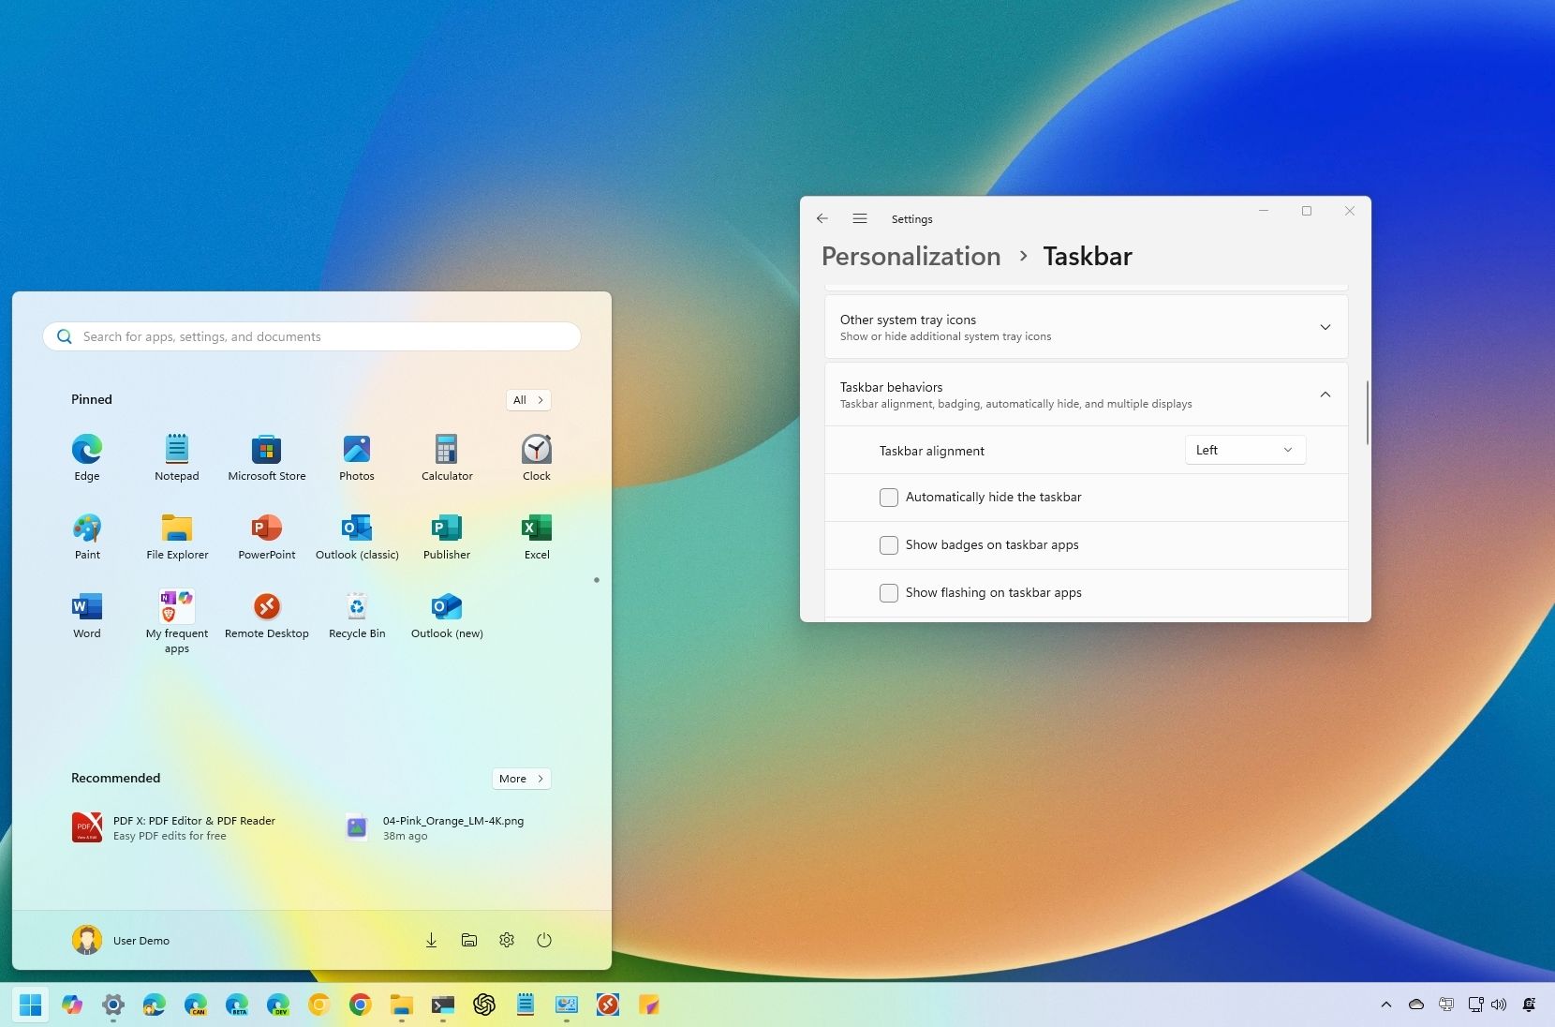Image resolution: width=1555 pixels, height=1027 pixels.
Task: Expand Other system tray icons
Action: point(1325,327)
